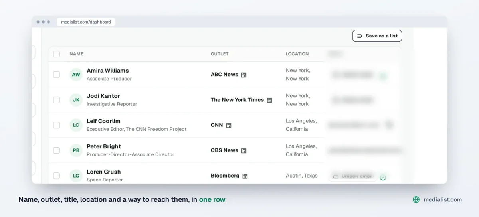Click the medialist.com/dashboard address bar
Screen dimensions: 479x217
pos(86,22)
